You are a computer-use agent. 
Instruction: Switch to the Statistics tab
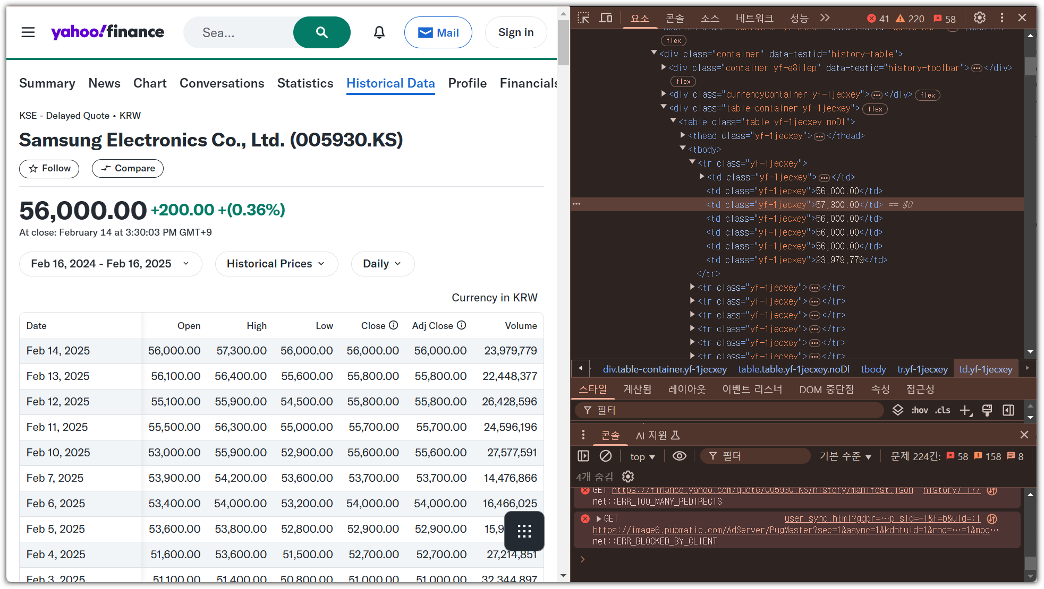(305, 83)
